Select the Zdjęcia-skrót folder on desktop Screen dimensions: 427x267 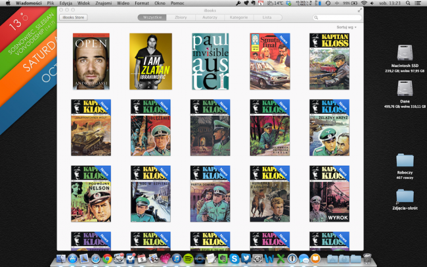tap(405, 196)
